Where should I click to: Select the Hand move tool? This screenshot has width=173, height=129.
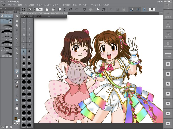[x=17, y=21]
